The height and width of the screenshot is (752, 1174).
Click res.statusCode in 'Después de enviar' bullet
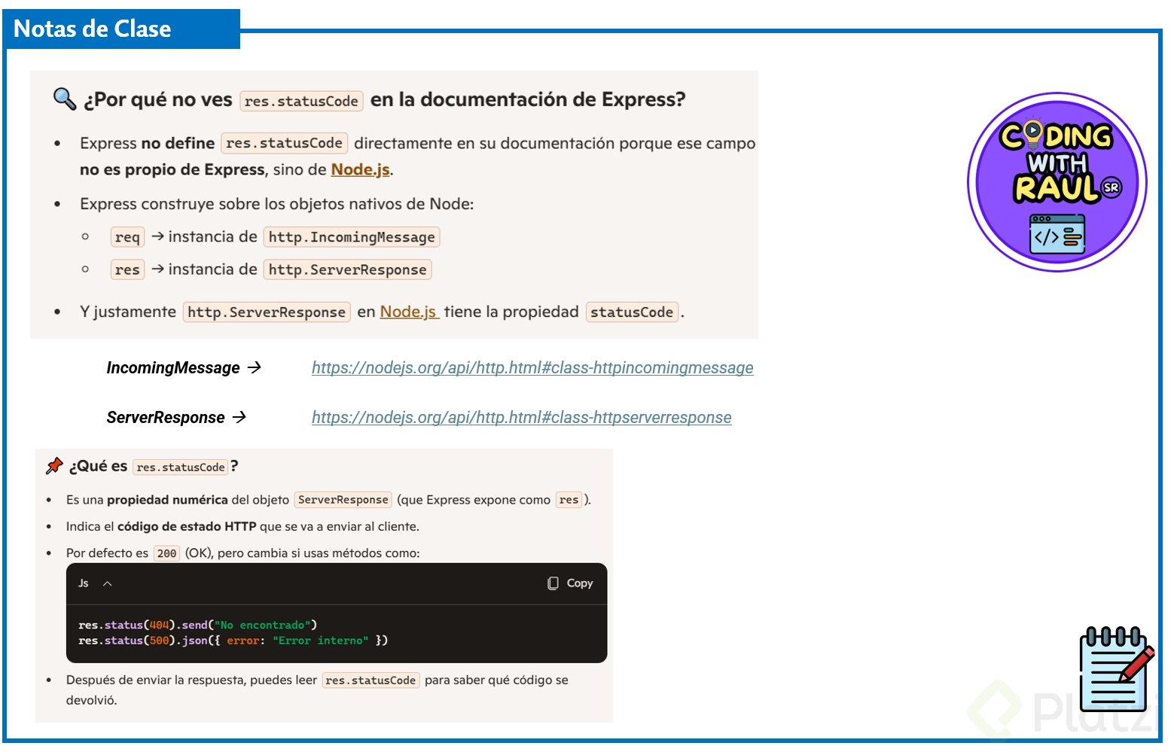pos(370,680)
